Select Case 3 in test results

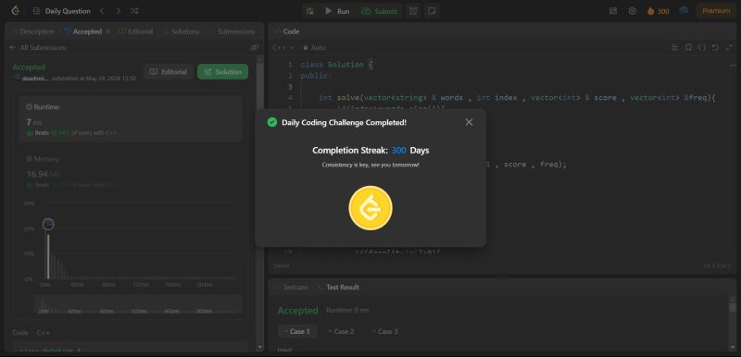(x=385, y=331)
